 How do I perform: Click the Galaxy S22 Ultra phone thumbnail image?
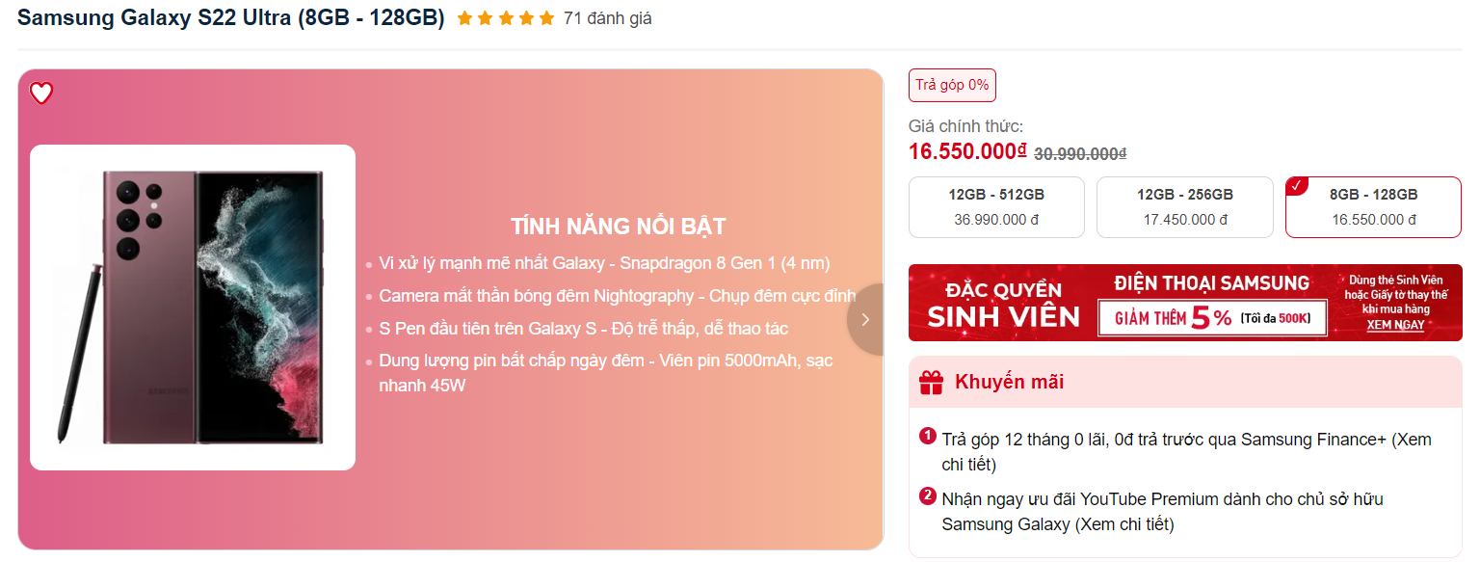click(193, 308)
